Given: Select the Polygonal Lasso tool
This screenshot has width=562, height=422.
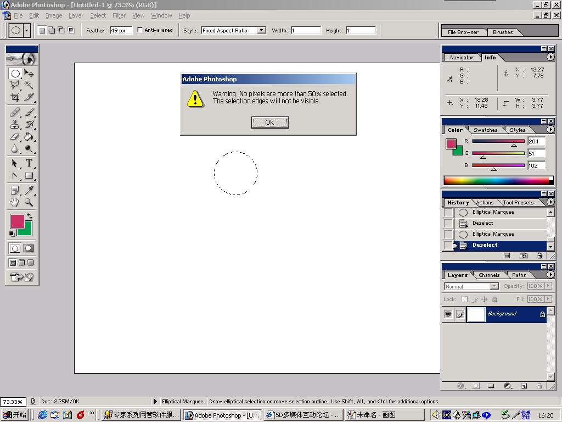Looking at the screenshot, I should 15,85.
